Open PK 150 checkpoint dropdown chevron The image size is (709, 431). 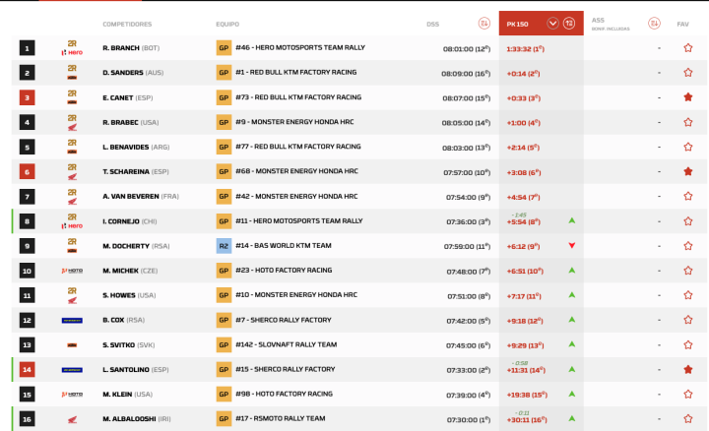(x=552, y=23)
